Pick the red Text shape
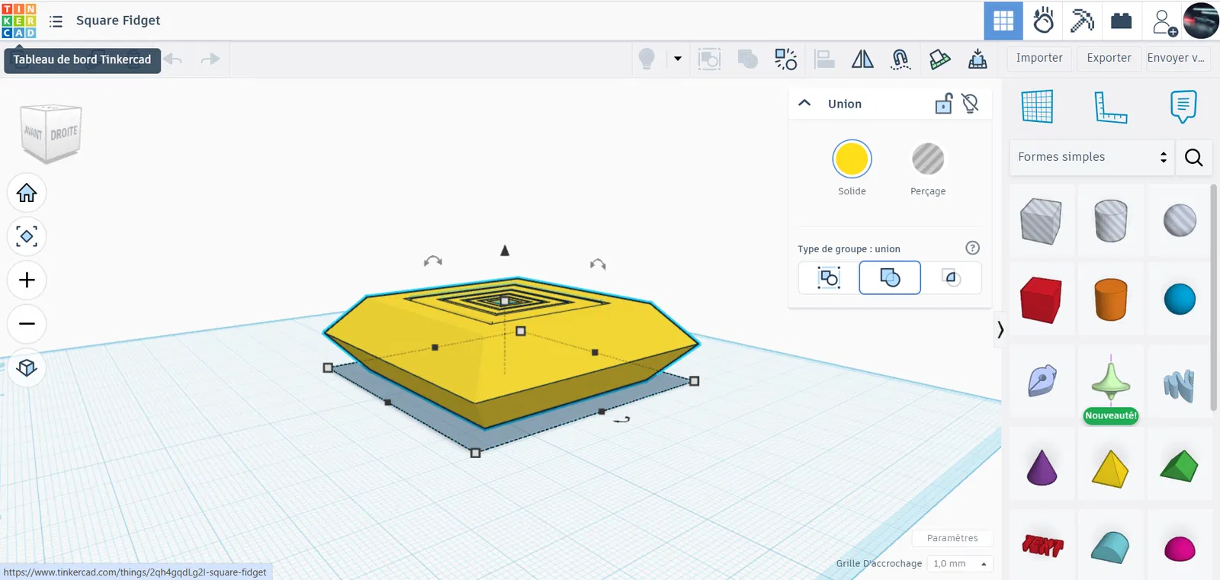The width and height of the screenshot is (1220, 580). pos(1041,545)
